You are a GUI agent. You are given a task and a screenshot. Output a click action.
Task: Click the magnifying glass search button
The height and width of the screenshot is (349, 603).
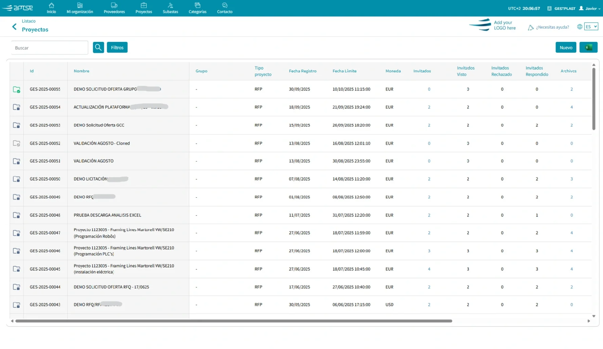pos(98,47)
